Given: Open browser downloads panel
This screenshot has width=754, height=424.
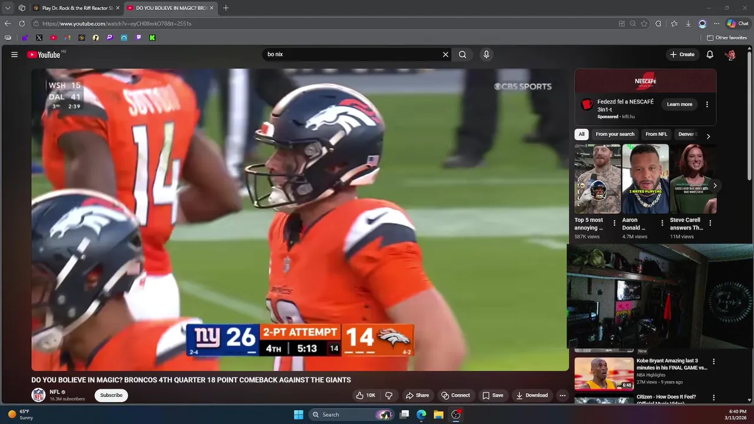Looking at the screenshot, I should point(688,24).
